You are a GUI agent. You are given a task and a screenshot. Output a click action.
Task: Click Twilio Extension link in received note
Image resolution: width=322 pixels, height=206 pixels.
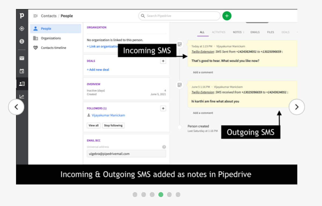(x=203, y=92)
